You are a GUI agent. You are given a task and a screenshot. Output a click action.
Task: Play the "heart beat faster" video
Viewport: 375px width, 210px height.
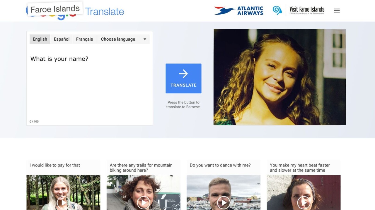(304, 202)
